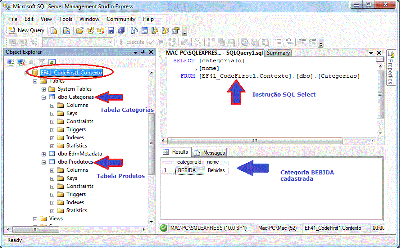
Task: Click the Disconnect icon in Object Explorer
Action: tap(21, 62)
